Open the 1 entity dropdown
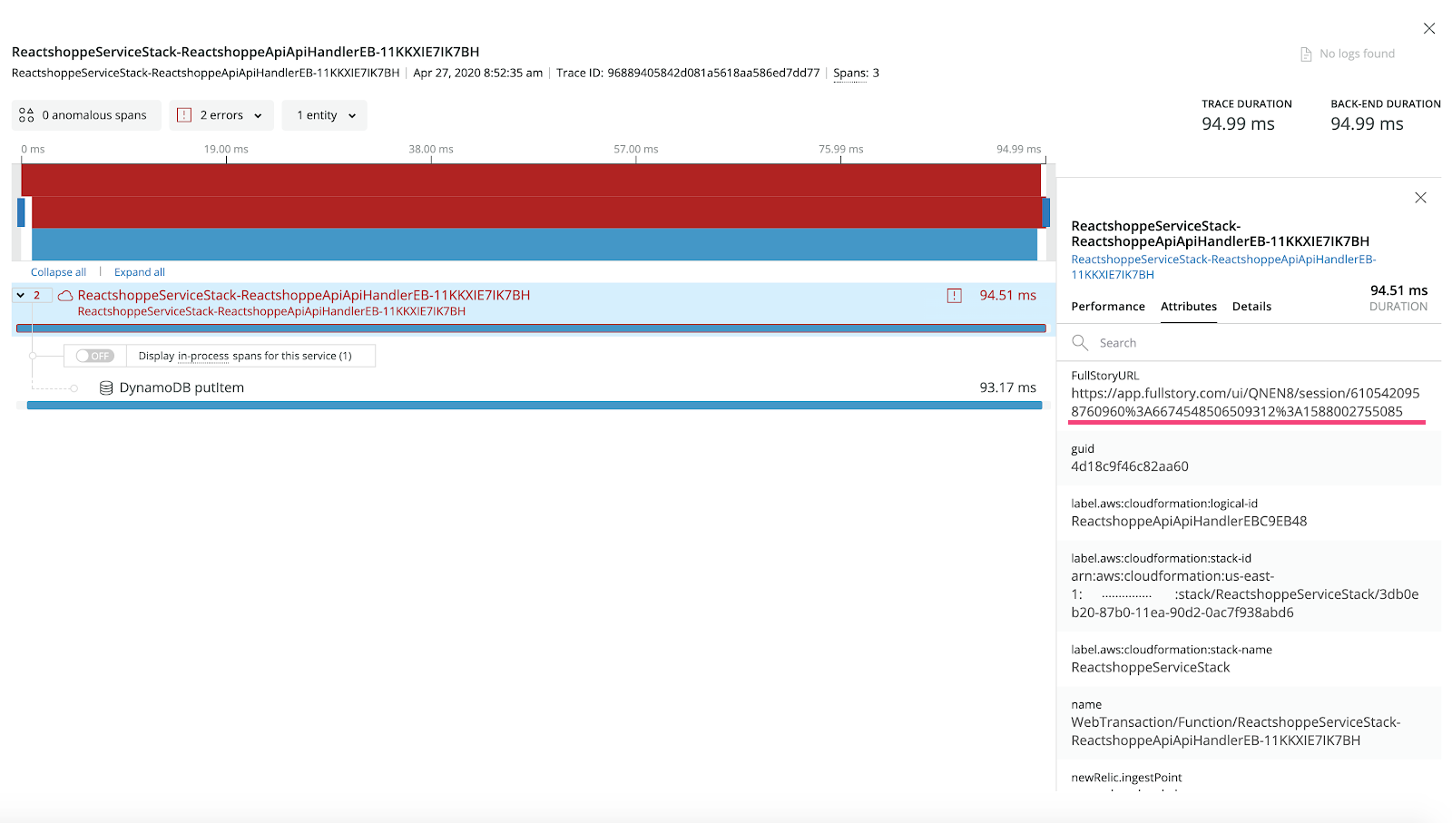 [325, 115]
